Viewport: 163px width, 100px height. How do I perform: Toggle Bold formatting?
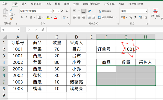tap(22, 17)
